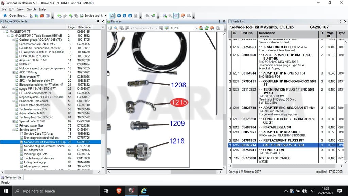348x196 pixels.
Task: Pin the Pictures panel
Action: click(219, 21)
